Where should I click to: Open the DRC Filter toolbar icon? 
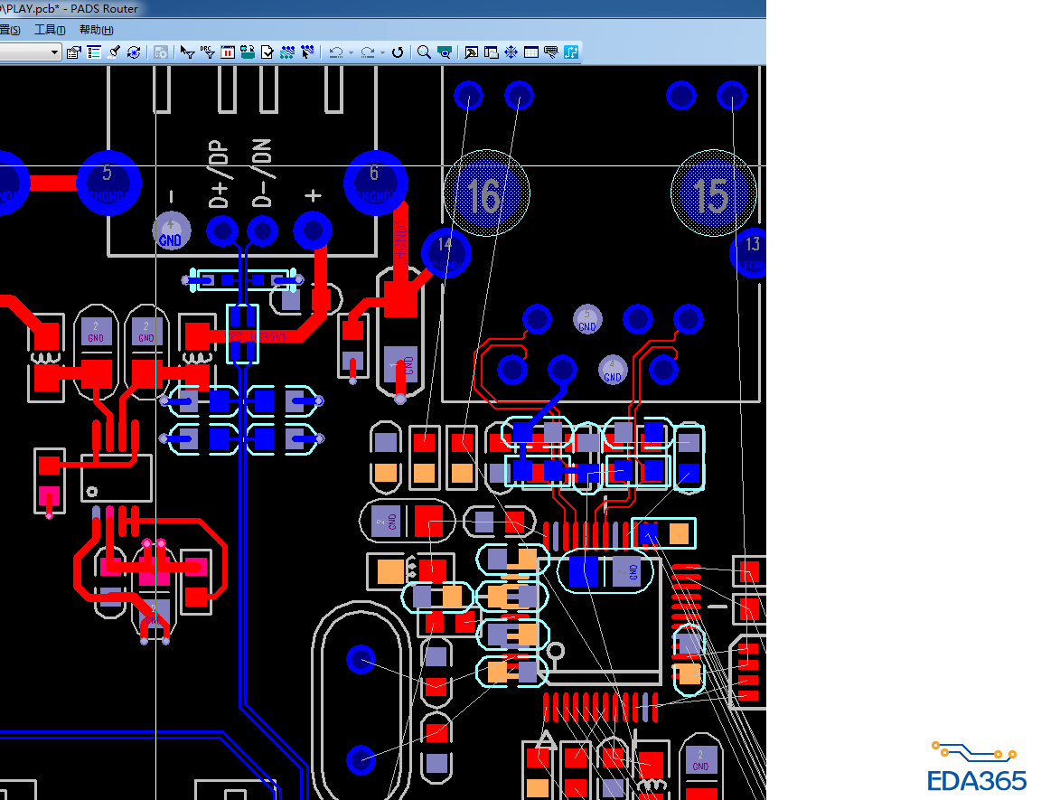point(207,52)
